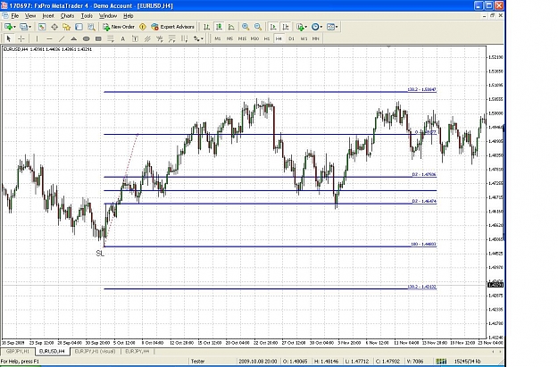
Task: Select the Trendline tool
Action: coord(62,38)
